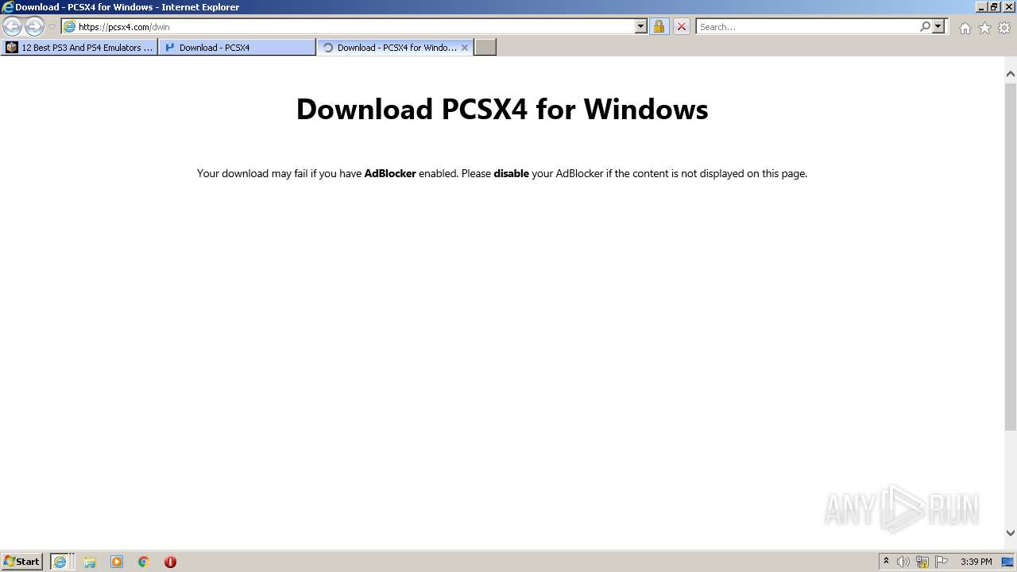Open the volume speaker tray icon
1017x572 pixels.
click(x=903, y=562)
